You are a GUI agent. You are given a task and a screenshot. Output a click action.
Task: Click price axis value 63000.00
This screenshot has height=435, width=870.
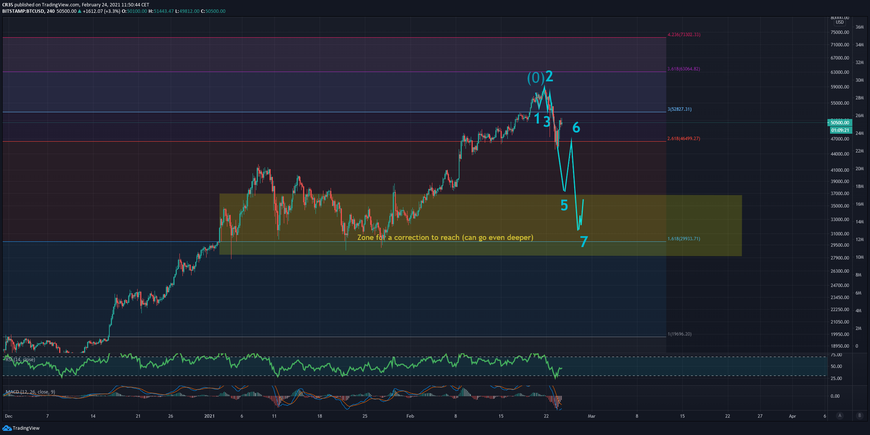pos(840,72)
